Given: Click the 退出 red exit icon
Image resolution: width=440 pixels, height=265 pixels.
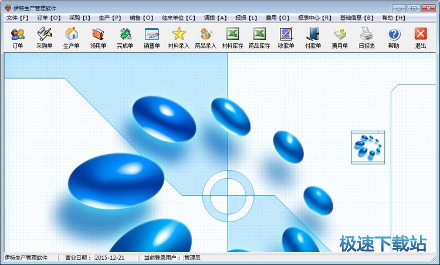Looking at the screenshot, I should [421, 38].
